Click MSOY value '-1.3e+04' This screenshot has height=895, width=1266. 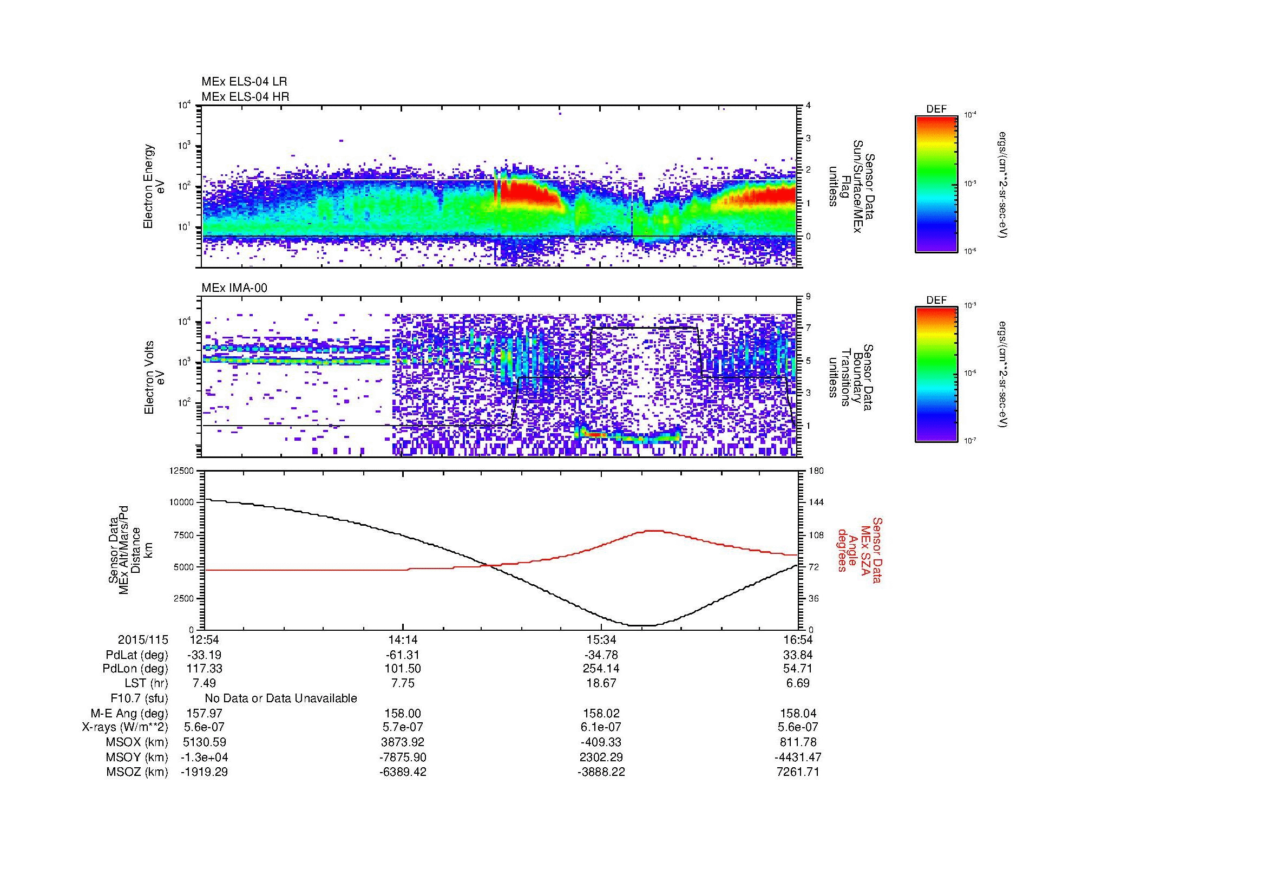(x=204, y=757)
